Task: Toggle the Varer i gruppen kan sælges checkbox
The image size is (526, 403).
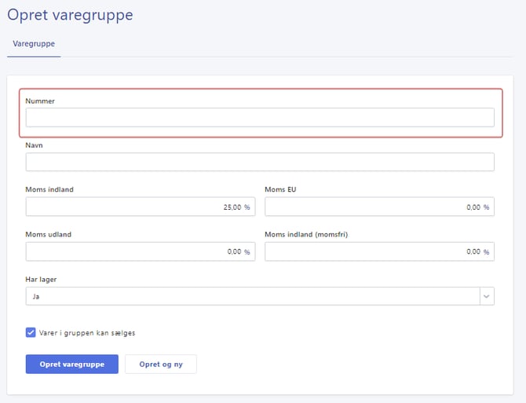Action: (31, 332)
